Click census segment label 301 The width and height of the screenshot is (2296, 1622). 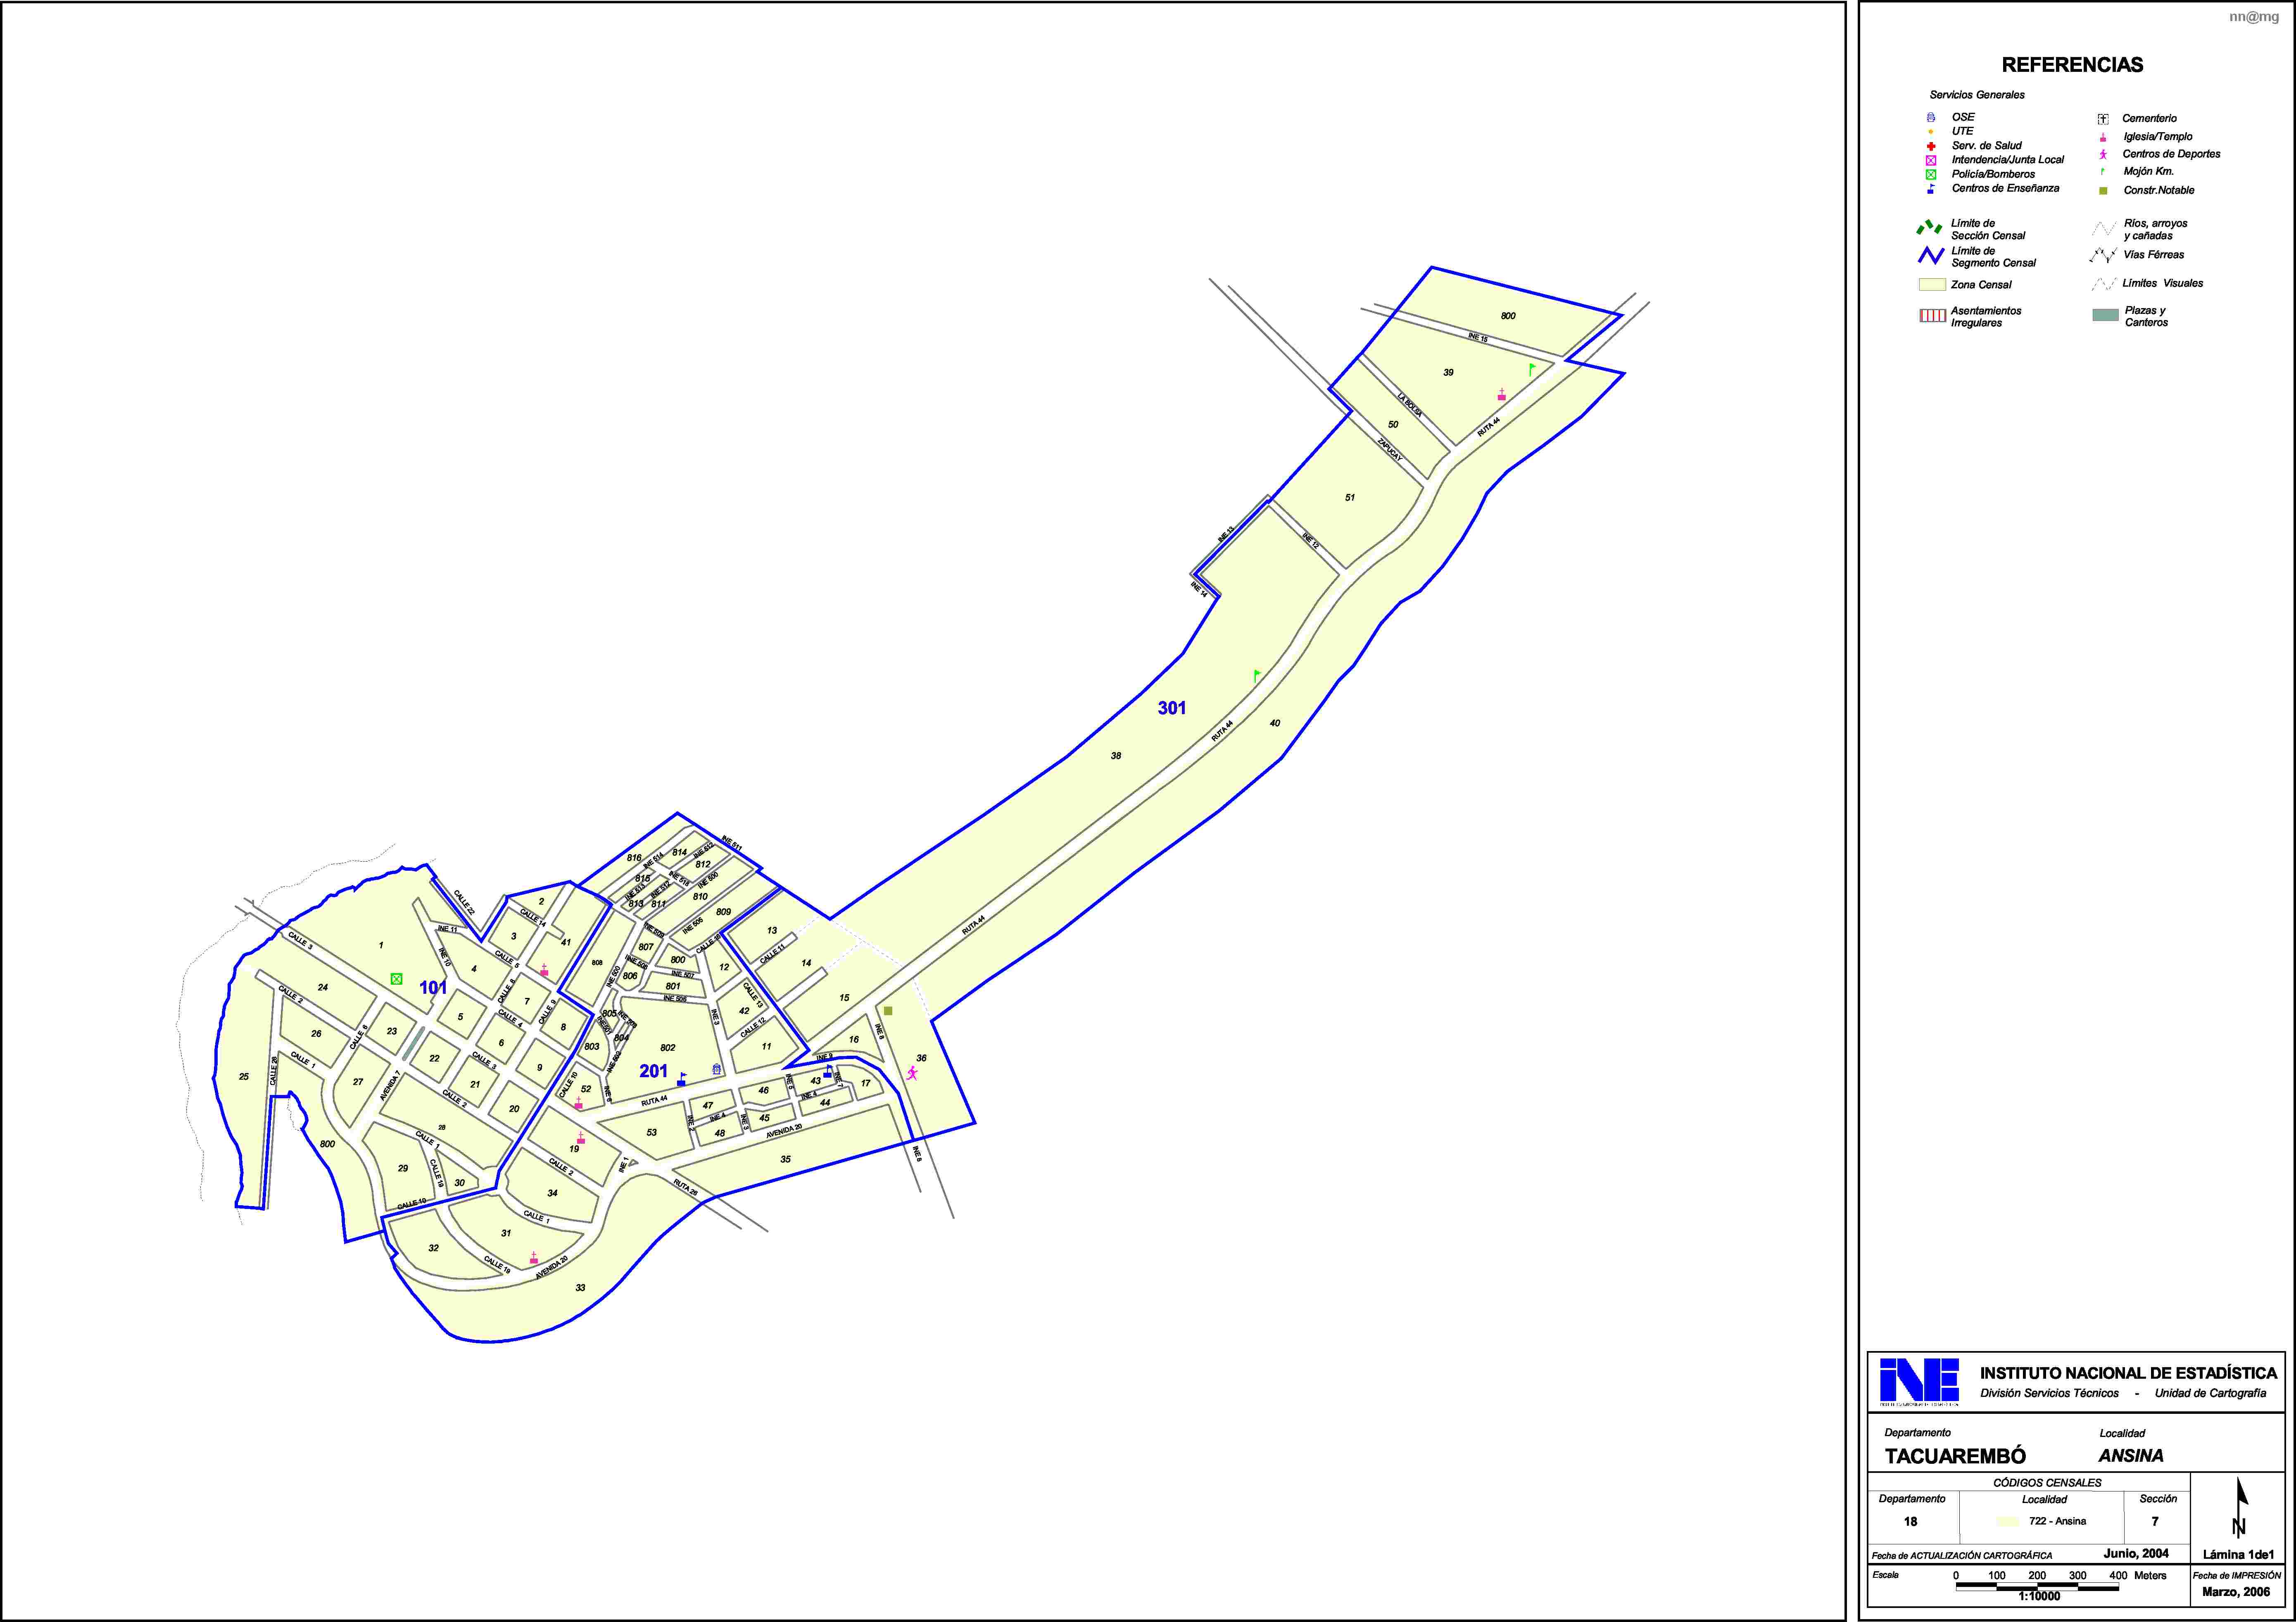(1172, 708)
